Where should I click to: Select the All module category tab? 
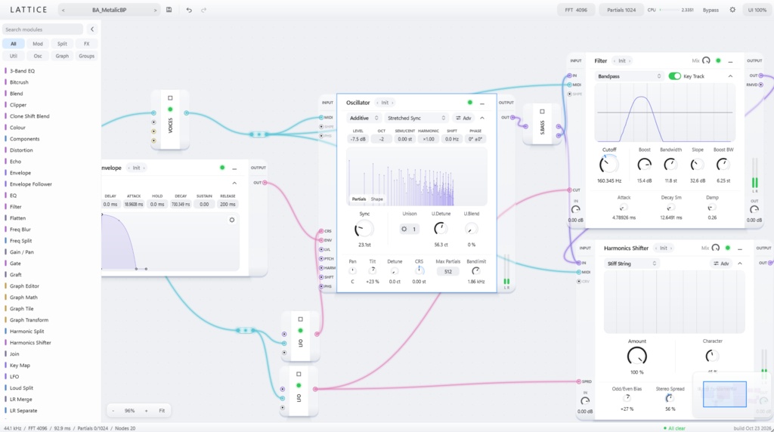point(14,44)
